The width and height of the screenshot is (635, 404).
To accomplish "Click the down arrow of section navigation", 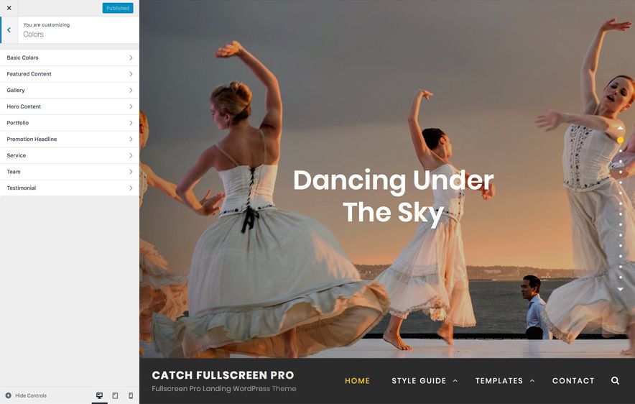I will [x=620, y=289].
